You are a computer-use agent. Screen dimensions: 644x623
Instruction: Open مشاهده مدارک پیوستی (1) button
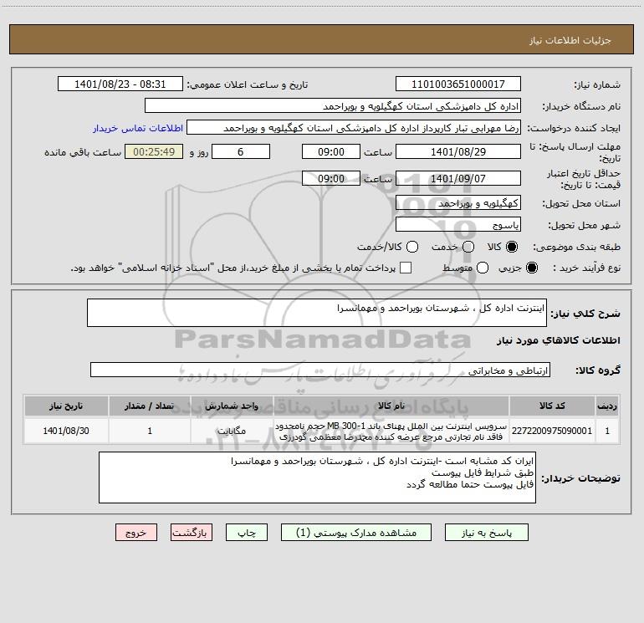[356, 533]
